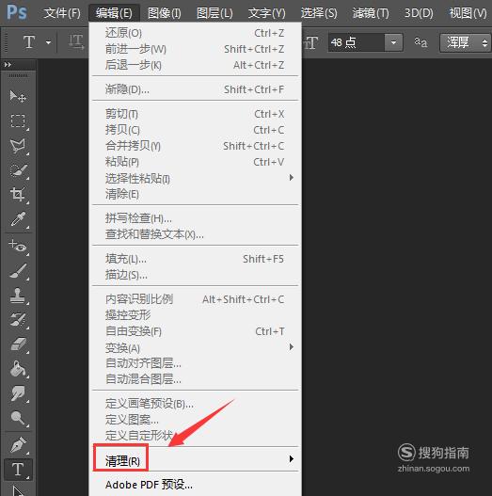Choose 合并拷贝(Y) menu entry

coord(196,146)
